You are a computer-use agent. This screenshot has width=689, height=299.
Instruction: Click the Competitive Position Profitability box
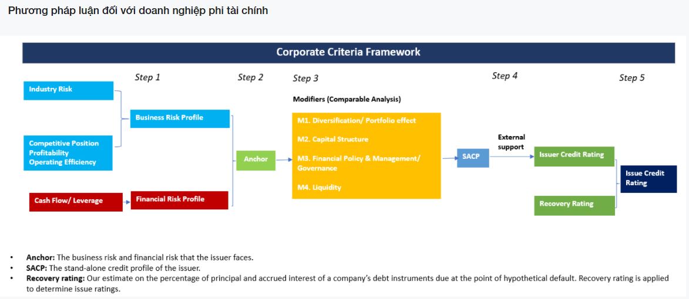click(x=68, y=152)
